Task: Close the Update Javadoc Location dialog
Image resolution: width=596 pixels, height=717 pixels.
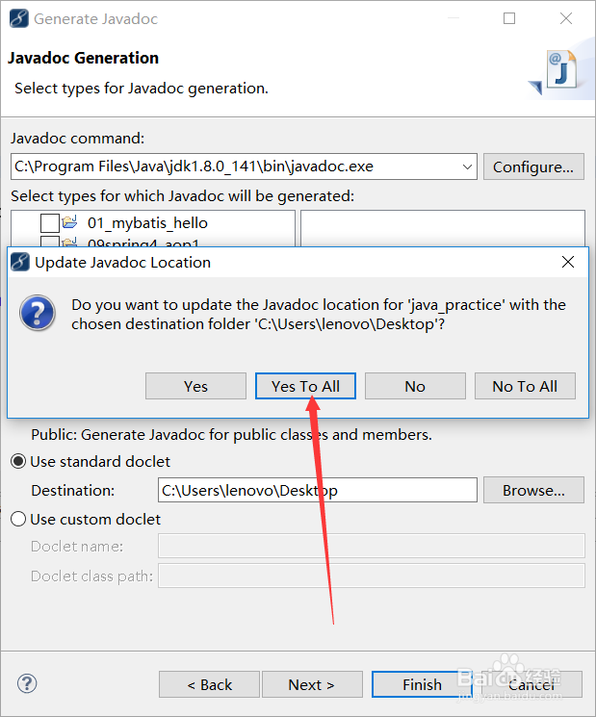Action: point(568,262)
